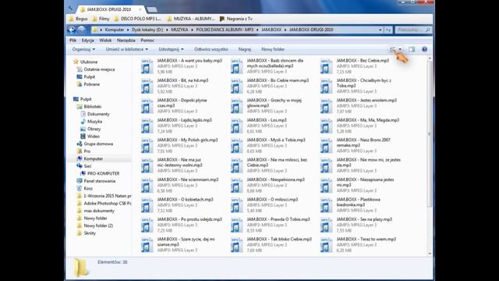Click the Forward navigation arrow
This screenshot has width=499, height=281.
pos(81,30)
